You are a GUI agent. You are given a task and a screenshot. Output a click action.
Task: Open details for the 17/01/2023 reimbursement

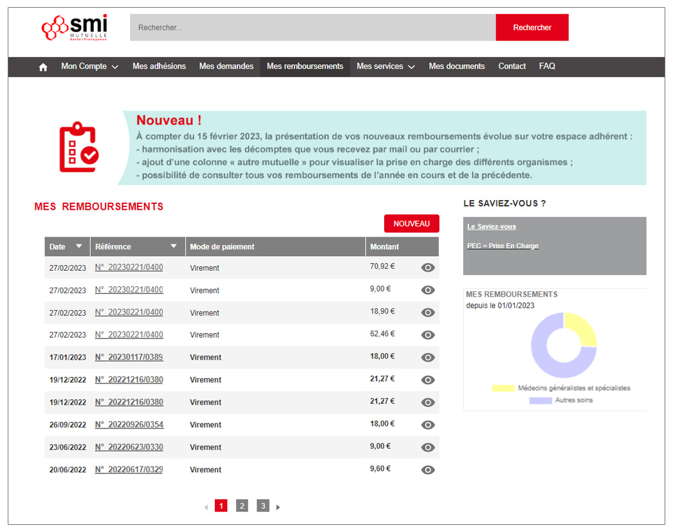tap(428, 358)
